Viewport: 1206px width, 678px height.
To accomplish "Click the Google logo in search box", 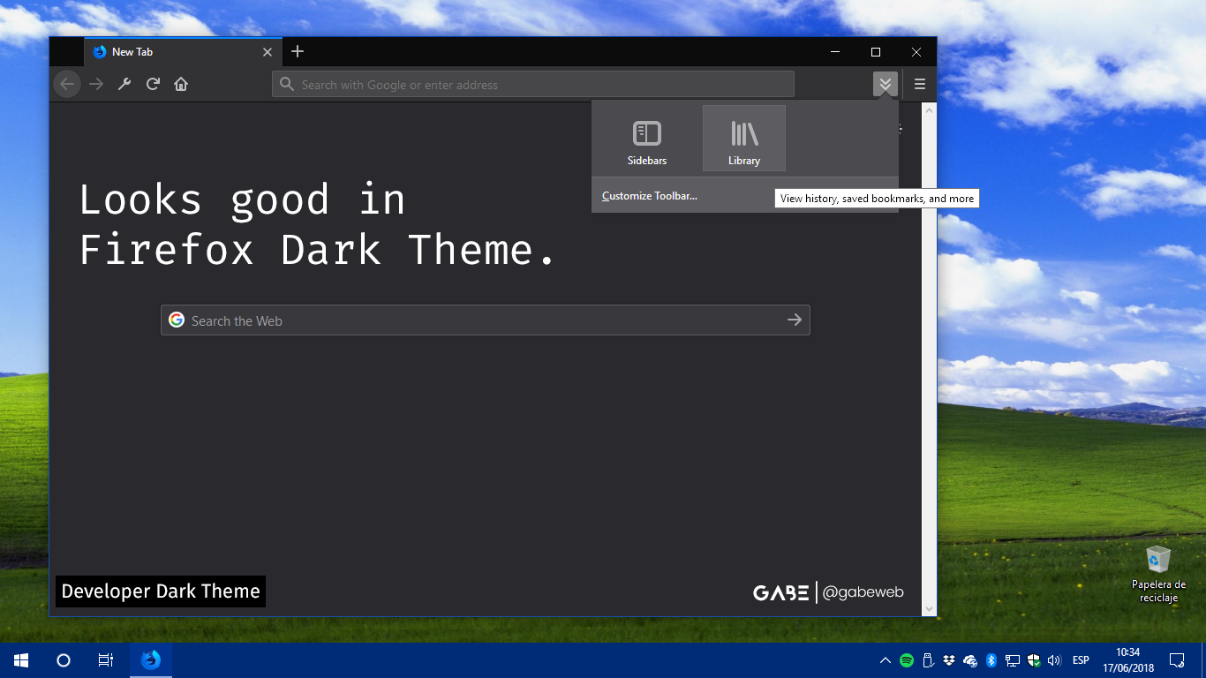I will 177,320.
